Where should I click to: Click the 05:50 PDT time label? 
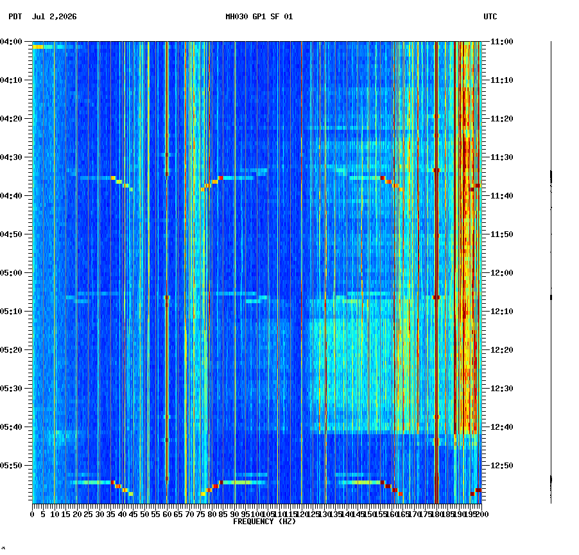click(11, 465)
